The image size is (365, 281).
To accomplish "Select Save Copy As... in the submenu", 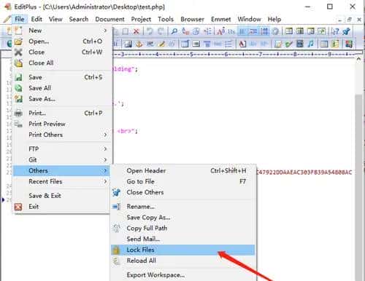I will 182,218.
